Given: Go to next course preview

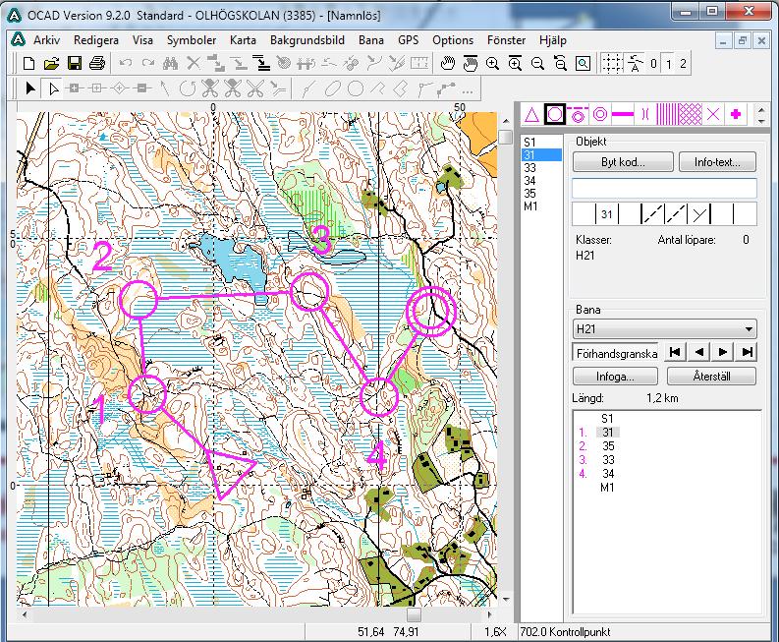Looking at the screenshot, I should pyautogui.click(x=723, y=352).
